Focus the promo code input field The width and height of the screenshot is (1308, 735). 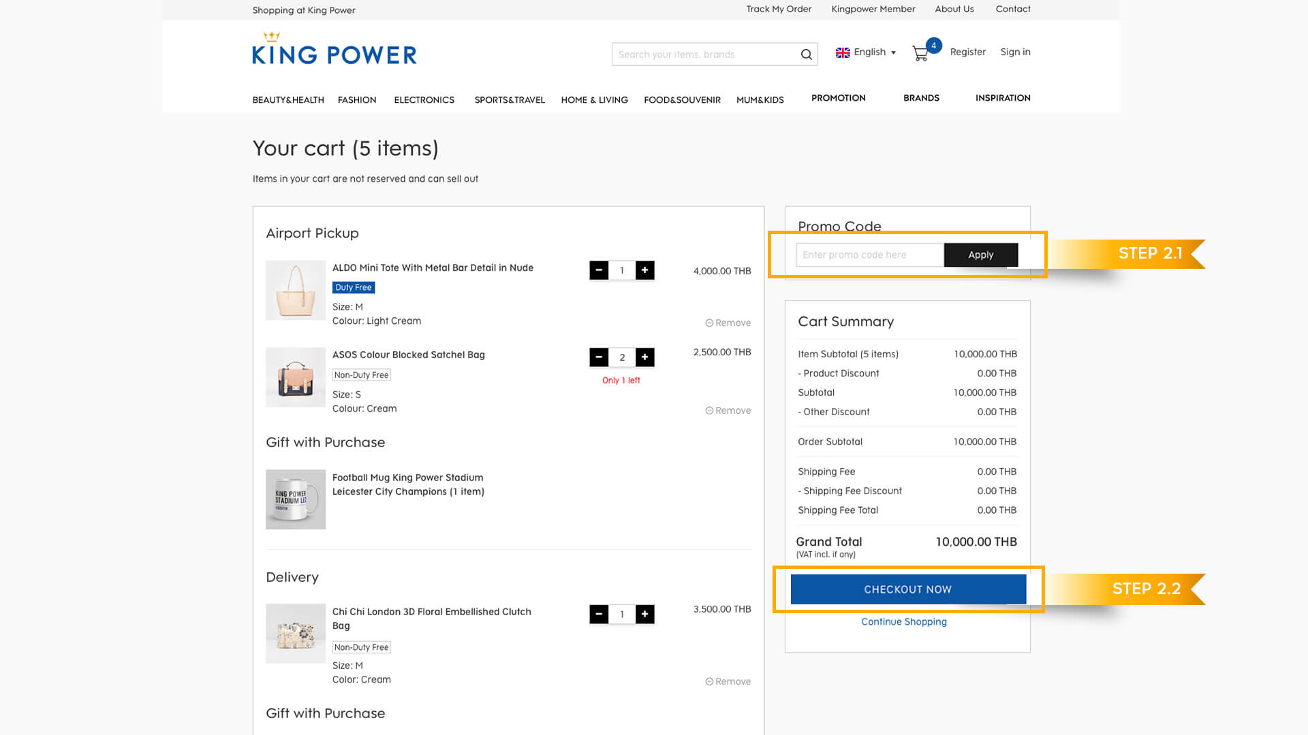coord(870,255)
